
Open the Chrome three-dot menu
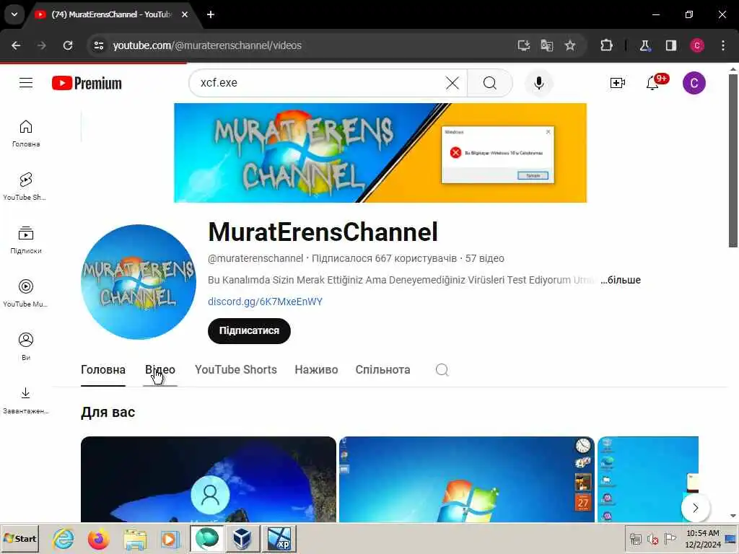point(723,45)
